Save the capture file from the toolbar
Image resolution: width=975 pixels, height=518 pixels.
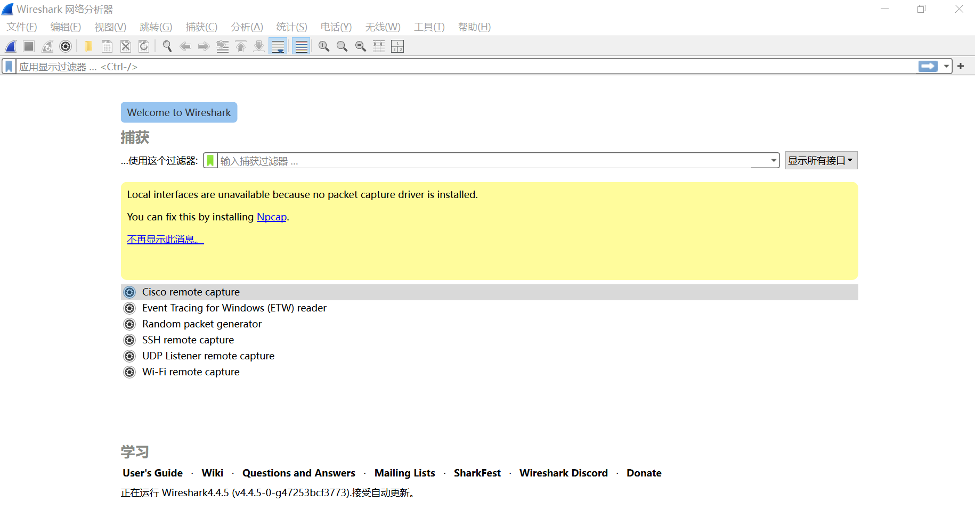coord(107,46)
